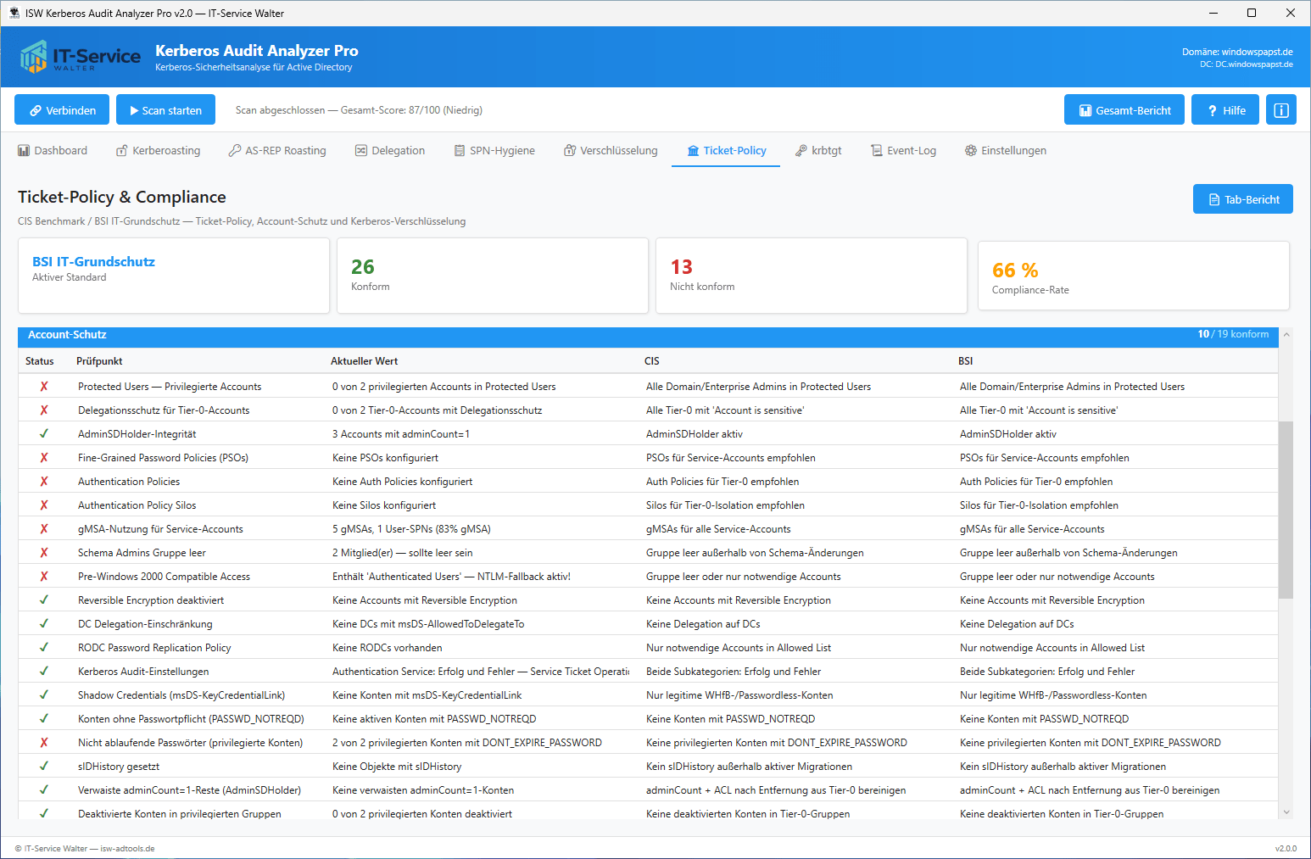Click the Delegation tab icon
The height and width of the screenshot is (859, 1311).
pos(361,151)
